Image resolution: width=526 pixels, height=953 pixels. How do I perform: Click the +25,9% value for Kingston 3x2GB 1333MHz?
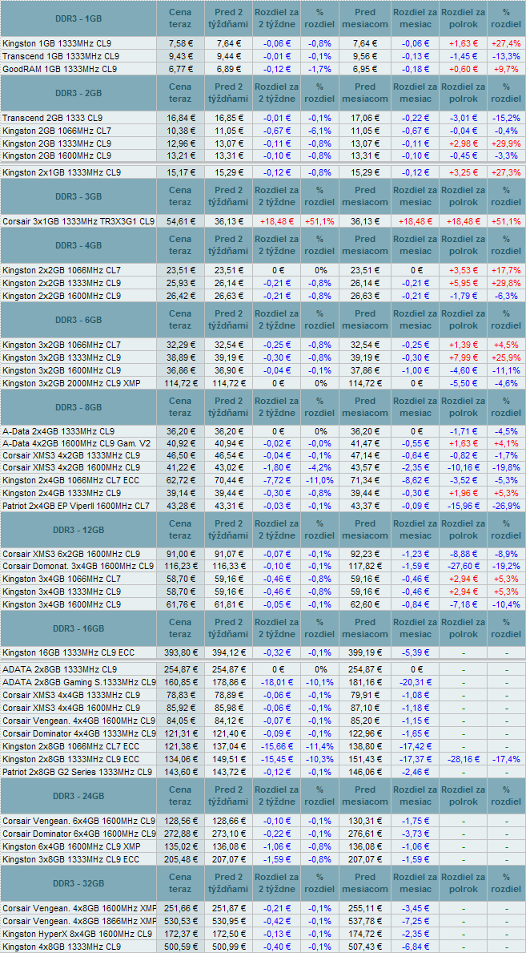click(507, 357)
